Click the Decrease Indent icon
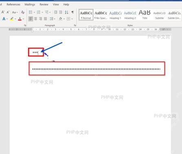The height and width of the screenshot is (154, 182). (55, 12)
